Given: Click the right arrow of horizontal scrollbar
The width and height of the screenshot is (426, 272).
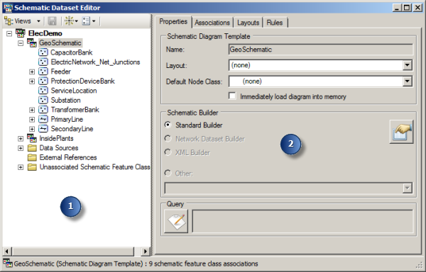Looking at the screenshot, I should [x=146, y=251].
